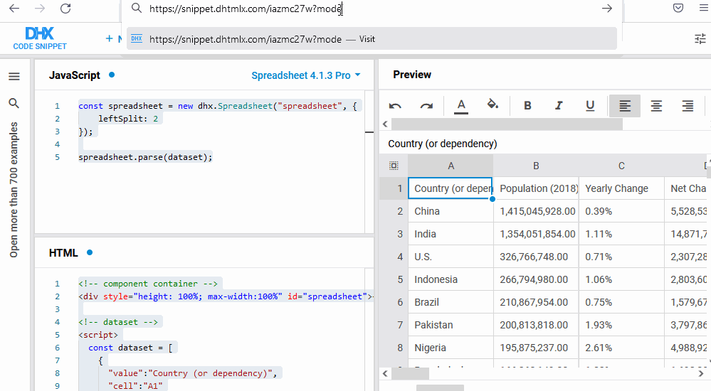This screenshot has height=391, width=711.
Task: Align cell text right
Action: click(688, 106)
